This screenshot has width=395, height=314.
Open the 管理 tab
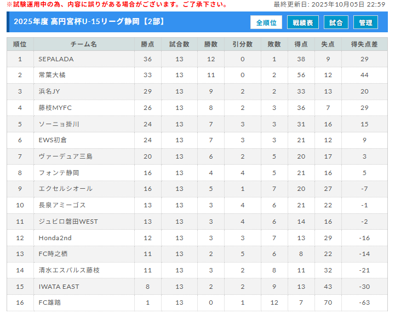point(365,22)
